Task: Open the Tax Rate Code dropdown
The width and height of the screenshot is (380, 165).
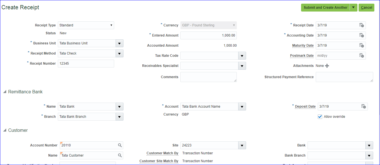Action: [242, 56]
